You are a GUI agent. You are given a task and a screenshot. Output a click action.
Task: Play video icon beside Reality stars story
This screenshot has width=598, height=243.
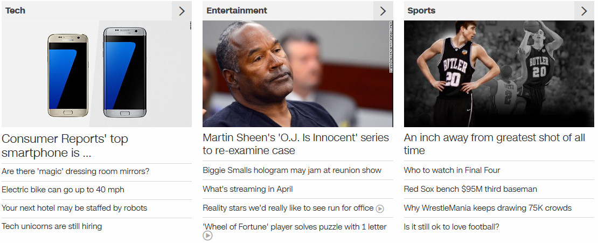pyautogui.click(x=379, y=209)
